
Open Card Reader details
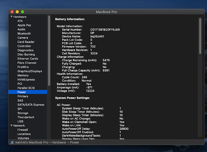26,42
